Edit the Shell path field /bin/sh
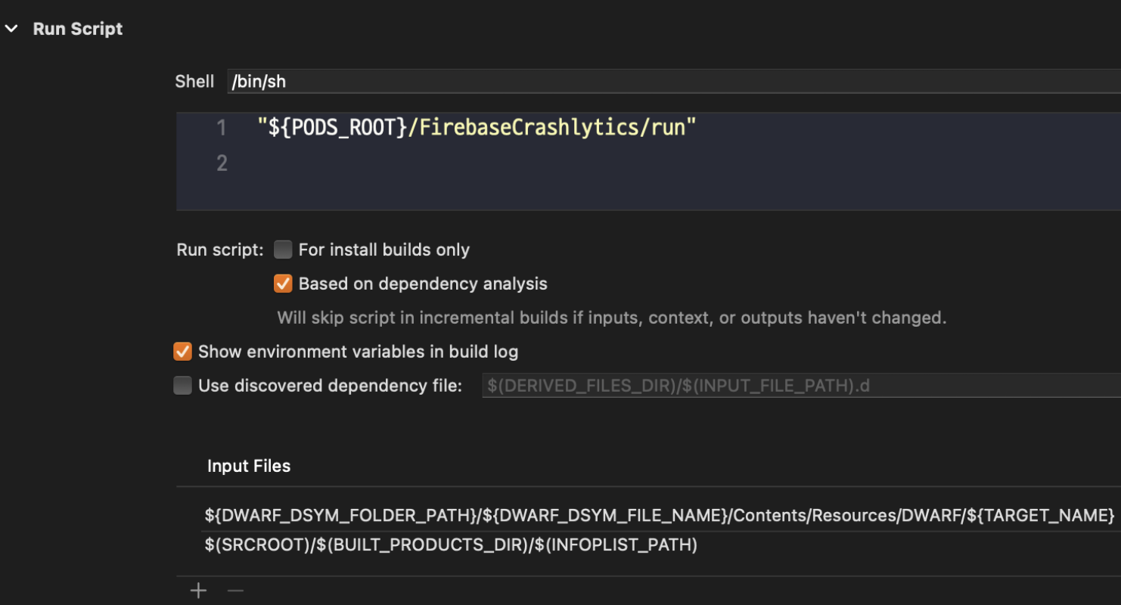Screen dimensions: 1121x605 (674, 81)
